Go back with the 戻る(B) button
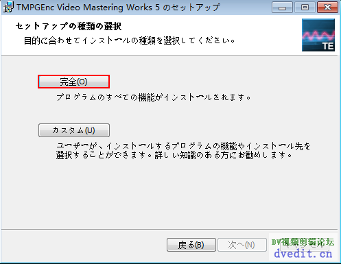Screen dimensions: 341x264 191,245
